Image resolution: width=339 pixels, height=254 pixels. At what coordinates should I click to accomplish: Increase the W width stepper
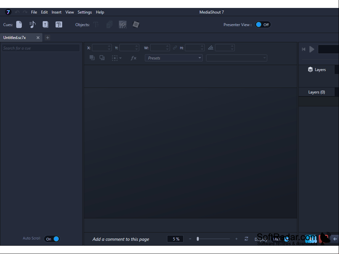point(167,46)
